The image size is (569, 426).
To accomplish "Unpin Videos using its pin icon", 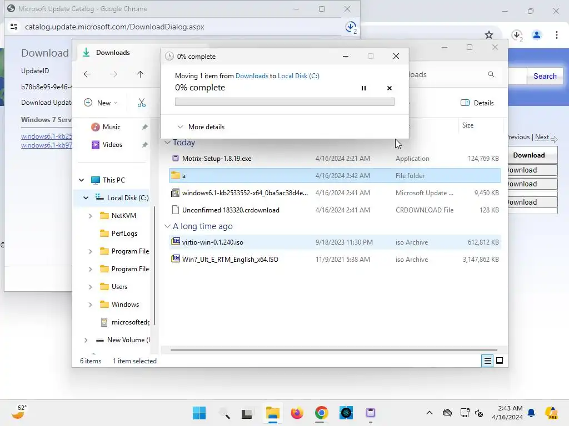I will coord(145,145).
